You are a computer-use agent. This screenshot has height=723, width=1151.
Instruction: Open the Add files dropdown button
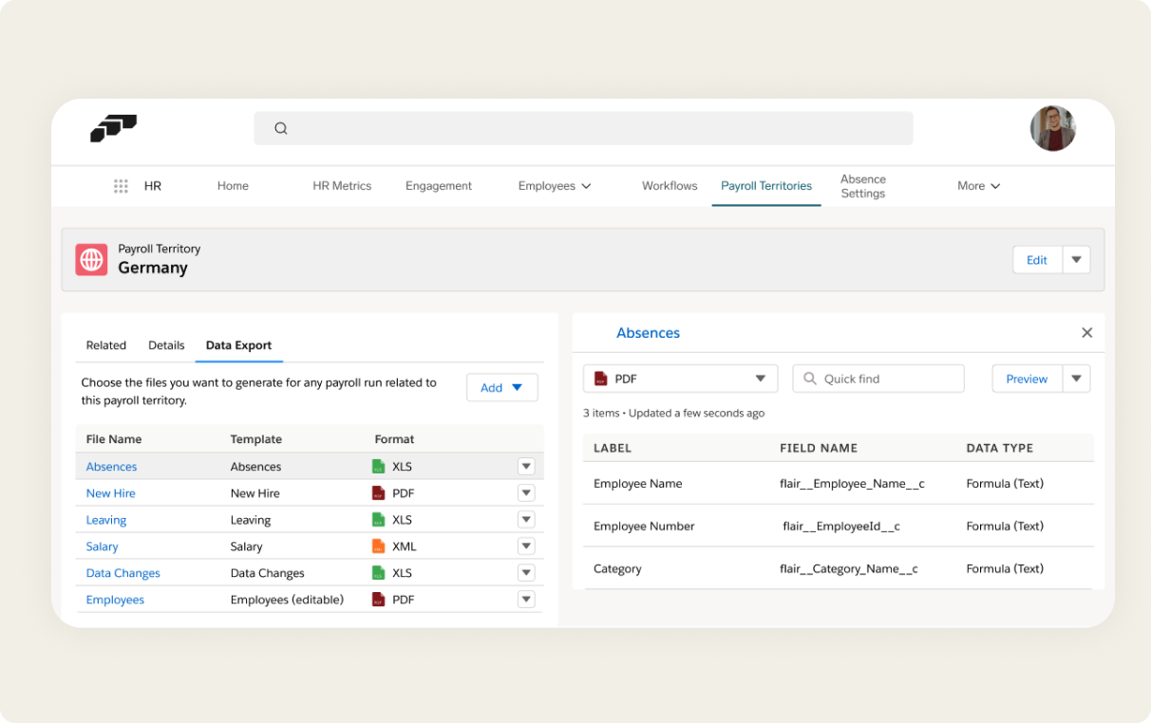tap(502, 387)
